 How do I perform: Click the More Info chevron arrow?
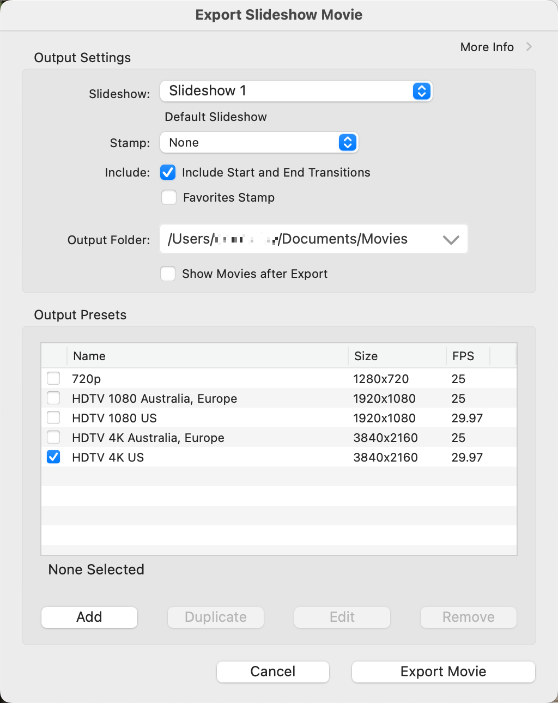click(529, 47)
